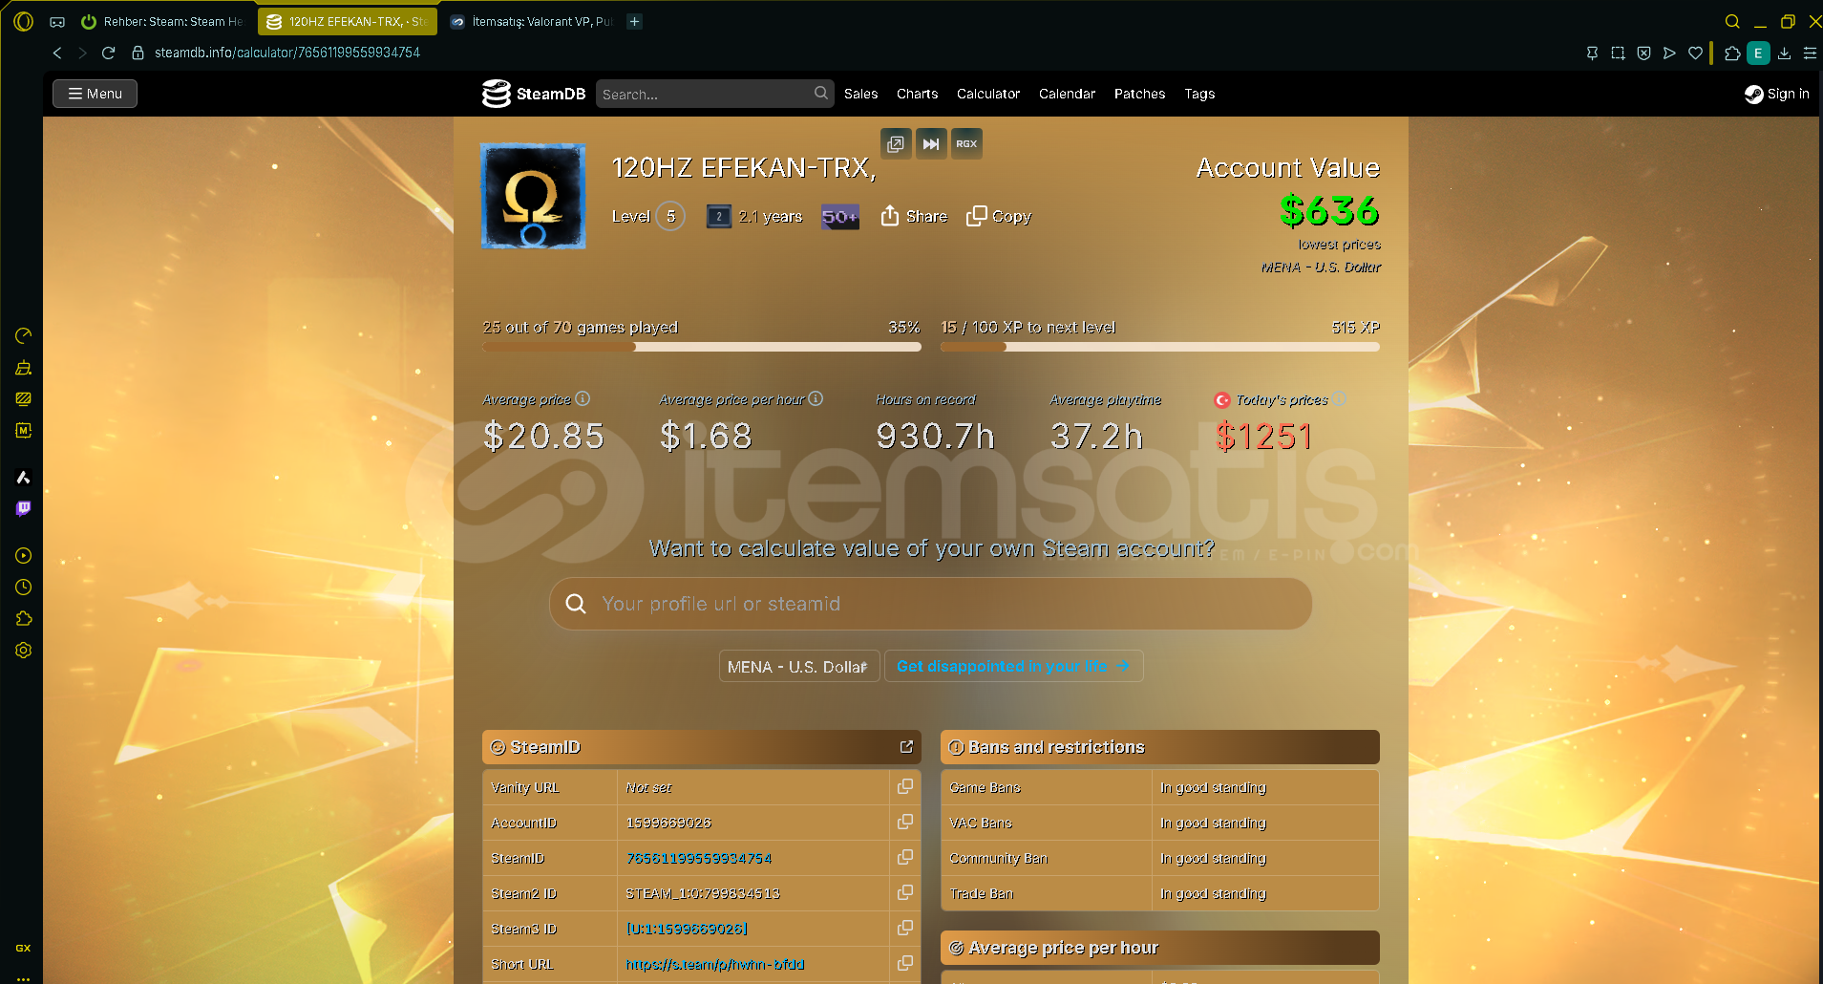Click the search tabs magnifier in title bar
The width and height of the screenshot is (1823, 984).
point(1732,21)
